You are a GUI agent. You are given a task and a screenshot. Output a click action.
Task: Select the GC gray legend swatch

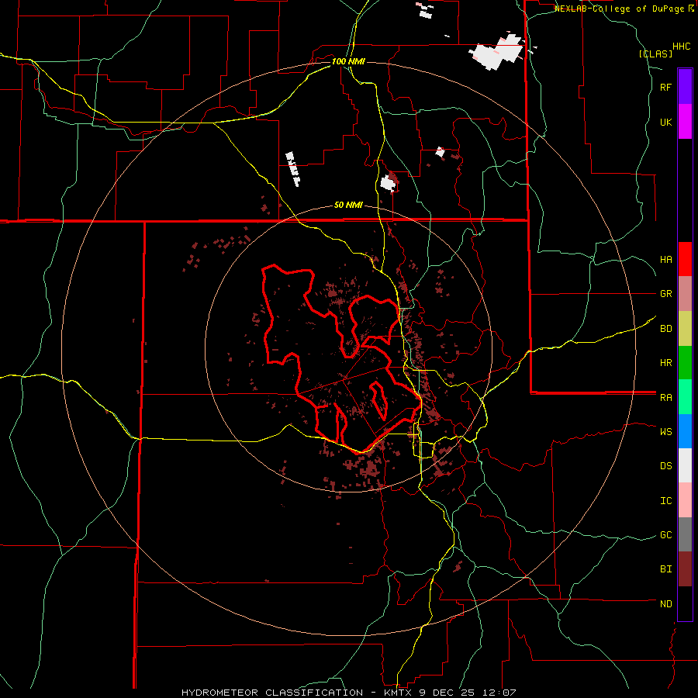tap(685, 534)
